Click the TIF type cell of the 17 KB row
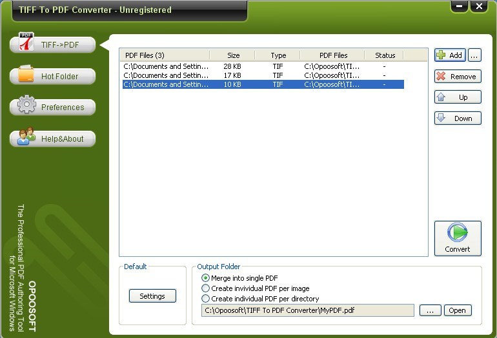 (x=278, y=75)
